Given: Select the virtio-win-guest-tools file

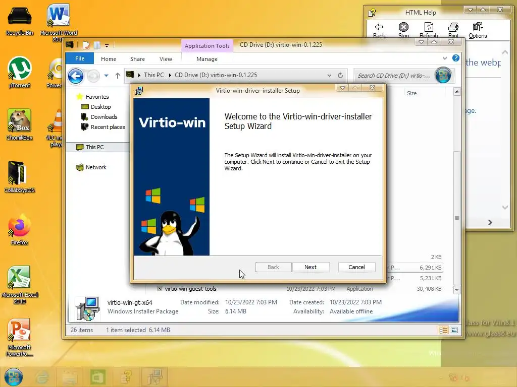Looking at the screenshot, I should [190, 289].
